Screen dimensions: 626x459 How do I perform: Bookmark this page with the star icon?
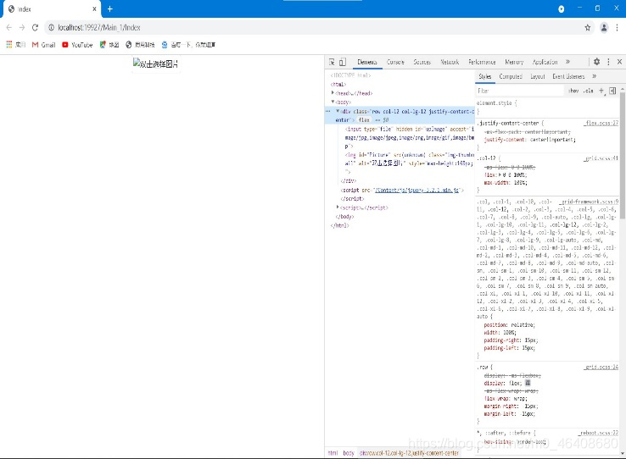(x=588, y=27)
